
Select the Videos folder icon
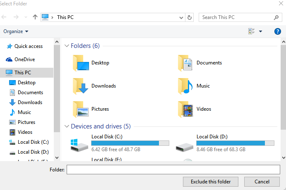[185, 109]
